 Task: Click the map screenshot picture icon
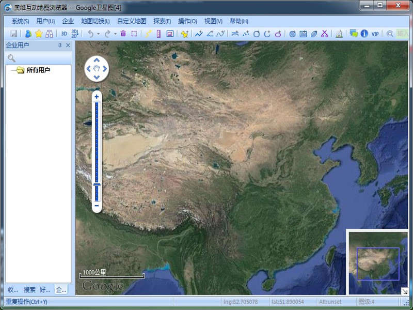click(x=170, y=34)
